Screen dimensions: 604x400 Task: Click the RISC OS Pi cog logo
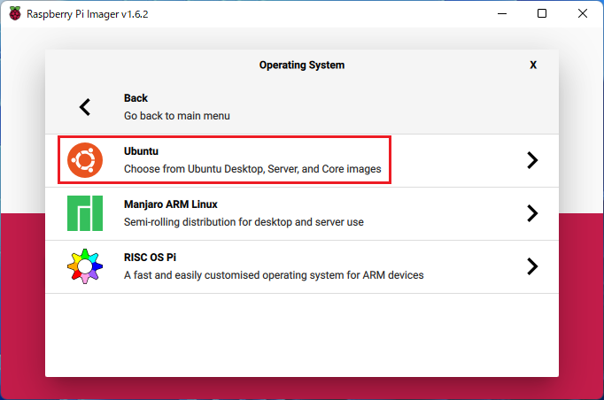85,266
